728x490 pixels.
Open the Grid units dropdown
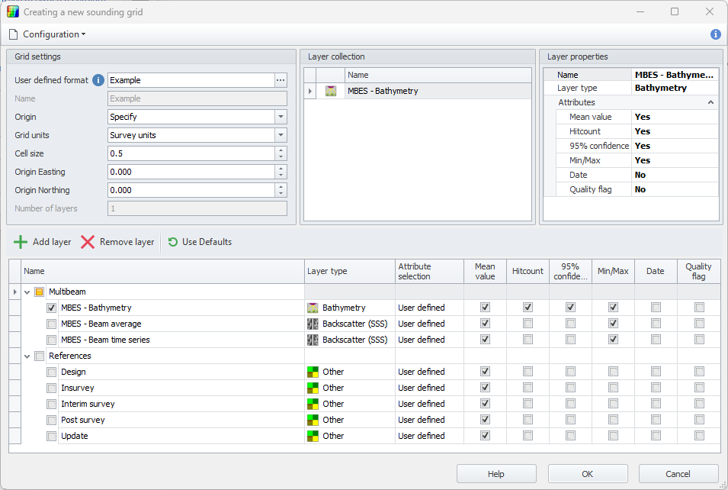click(x=281, y=135)
